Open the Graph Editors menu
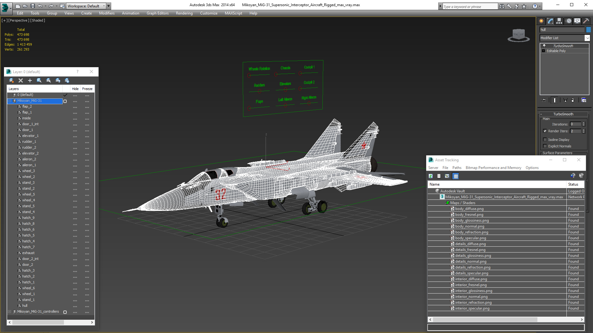The width and height of the screenshot is (593, 333). coord(158,13)
